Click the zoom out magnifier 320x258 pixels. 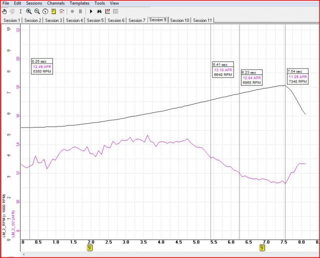[36, 11]
